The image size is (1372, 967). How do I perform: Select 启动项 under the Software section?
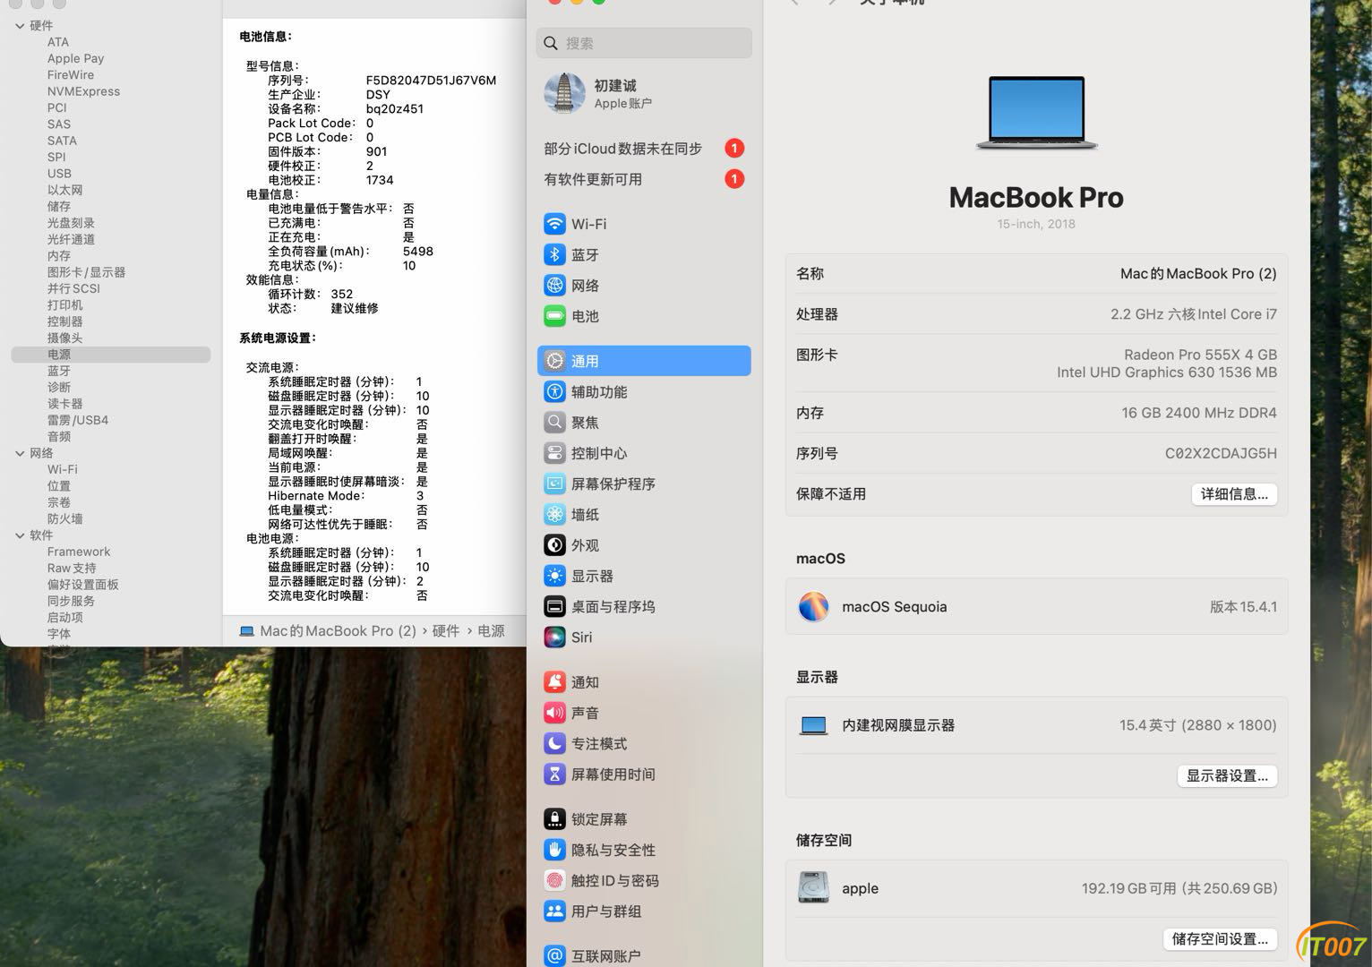tap(64, 617)
